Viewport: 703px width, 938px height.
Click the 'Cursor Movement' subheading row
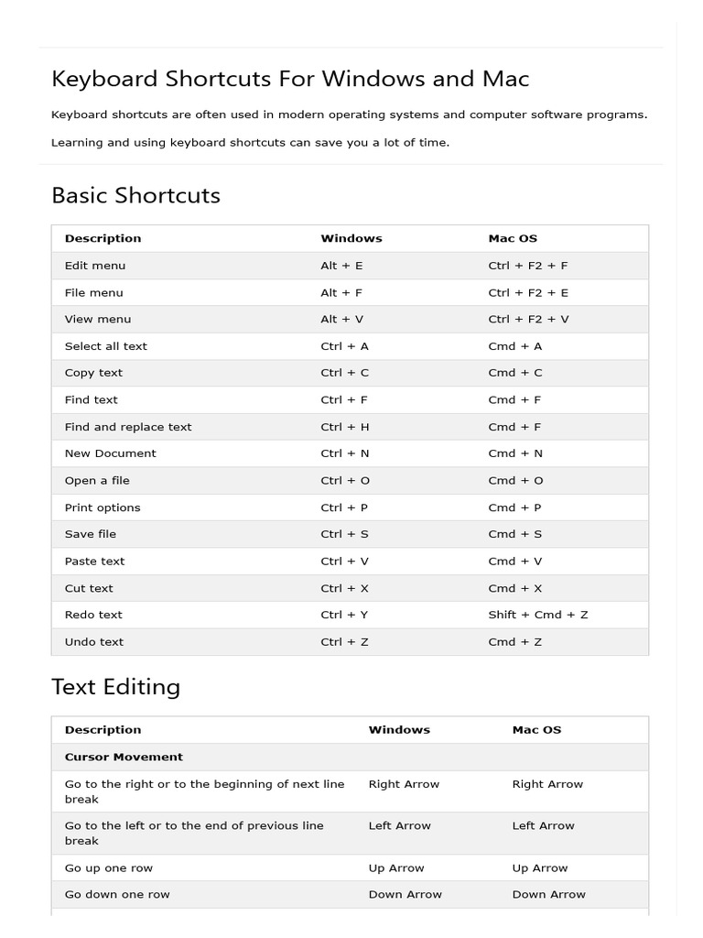click(x=124, y=758)
